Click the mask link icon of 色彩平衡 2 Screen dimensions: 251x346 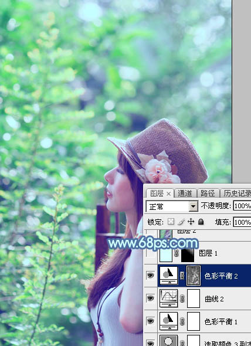click(x=182, y=276)
